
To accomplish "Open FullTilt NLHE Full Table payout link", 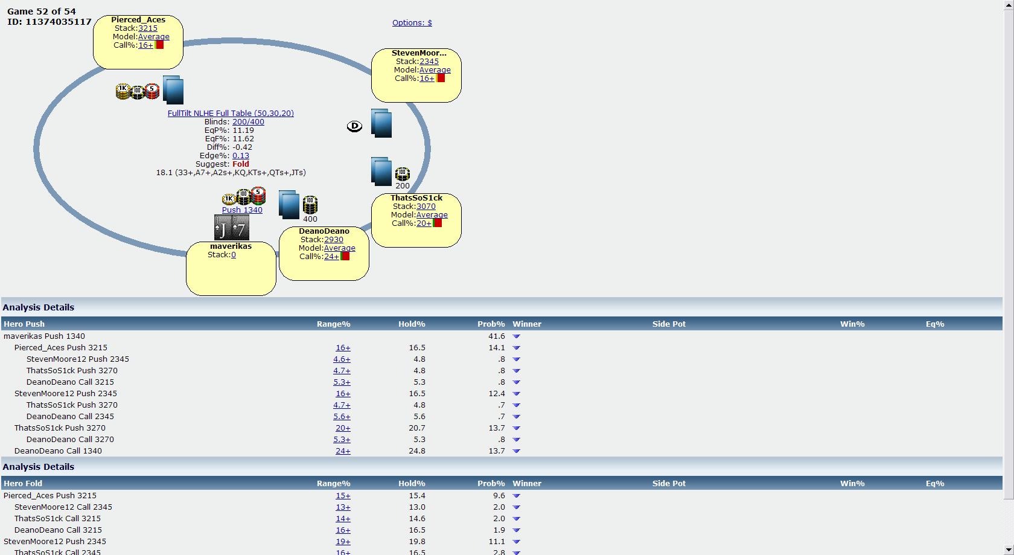I will [x=231, y=114].
